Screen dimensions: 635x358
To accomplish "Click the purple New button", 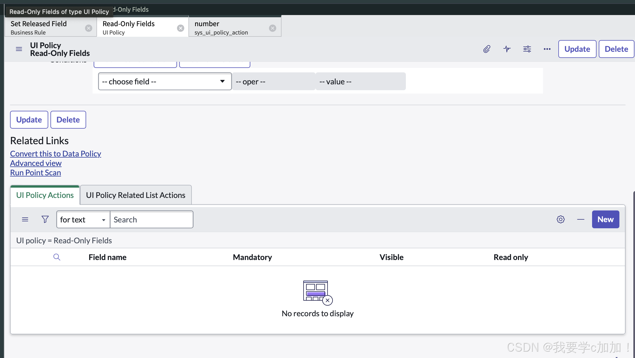I will coord(605,219).
